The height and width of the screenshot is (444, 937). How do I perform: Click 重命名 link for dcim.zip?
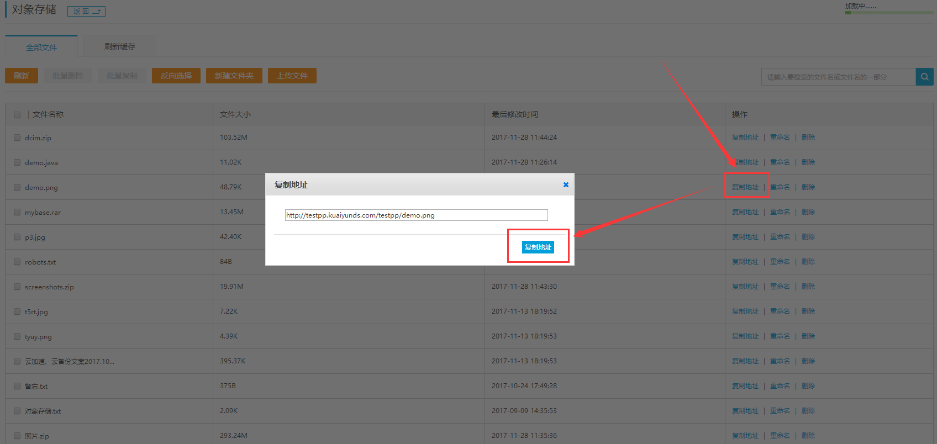(x=780, y=138)
